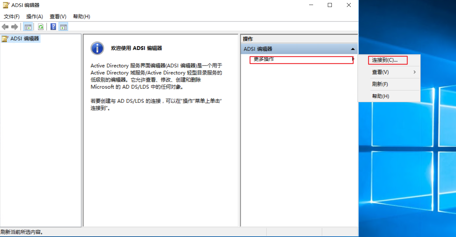Open the 操作(A) menu
Image resolution: width=456 pixels, height=237 pixels.
tap(35, 17)
